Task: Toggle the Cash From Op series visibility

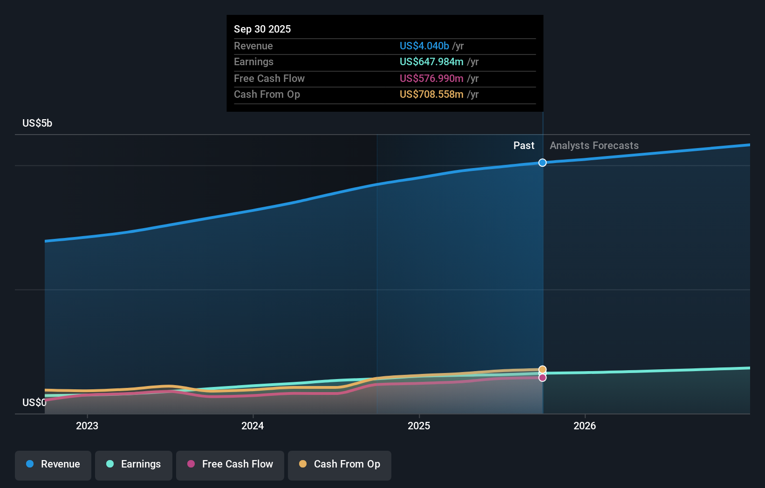Action: (339, 464)
